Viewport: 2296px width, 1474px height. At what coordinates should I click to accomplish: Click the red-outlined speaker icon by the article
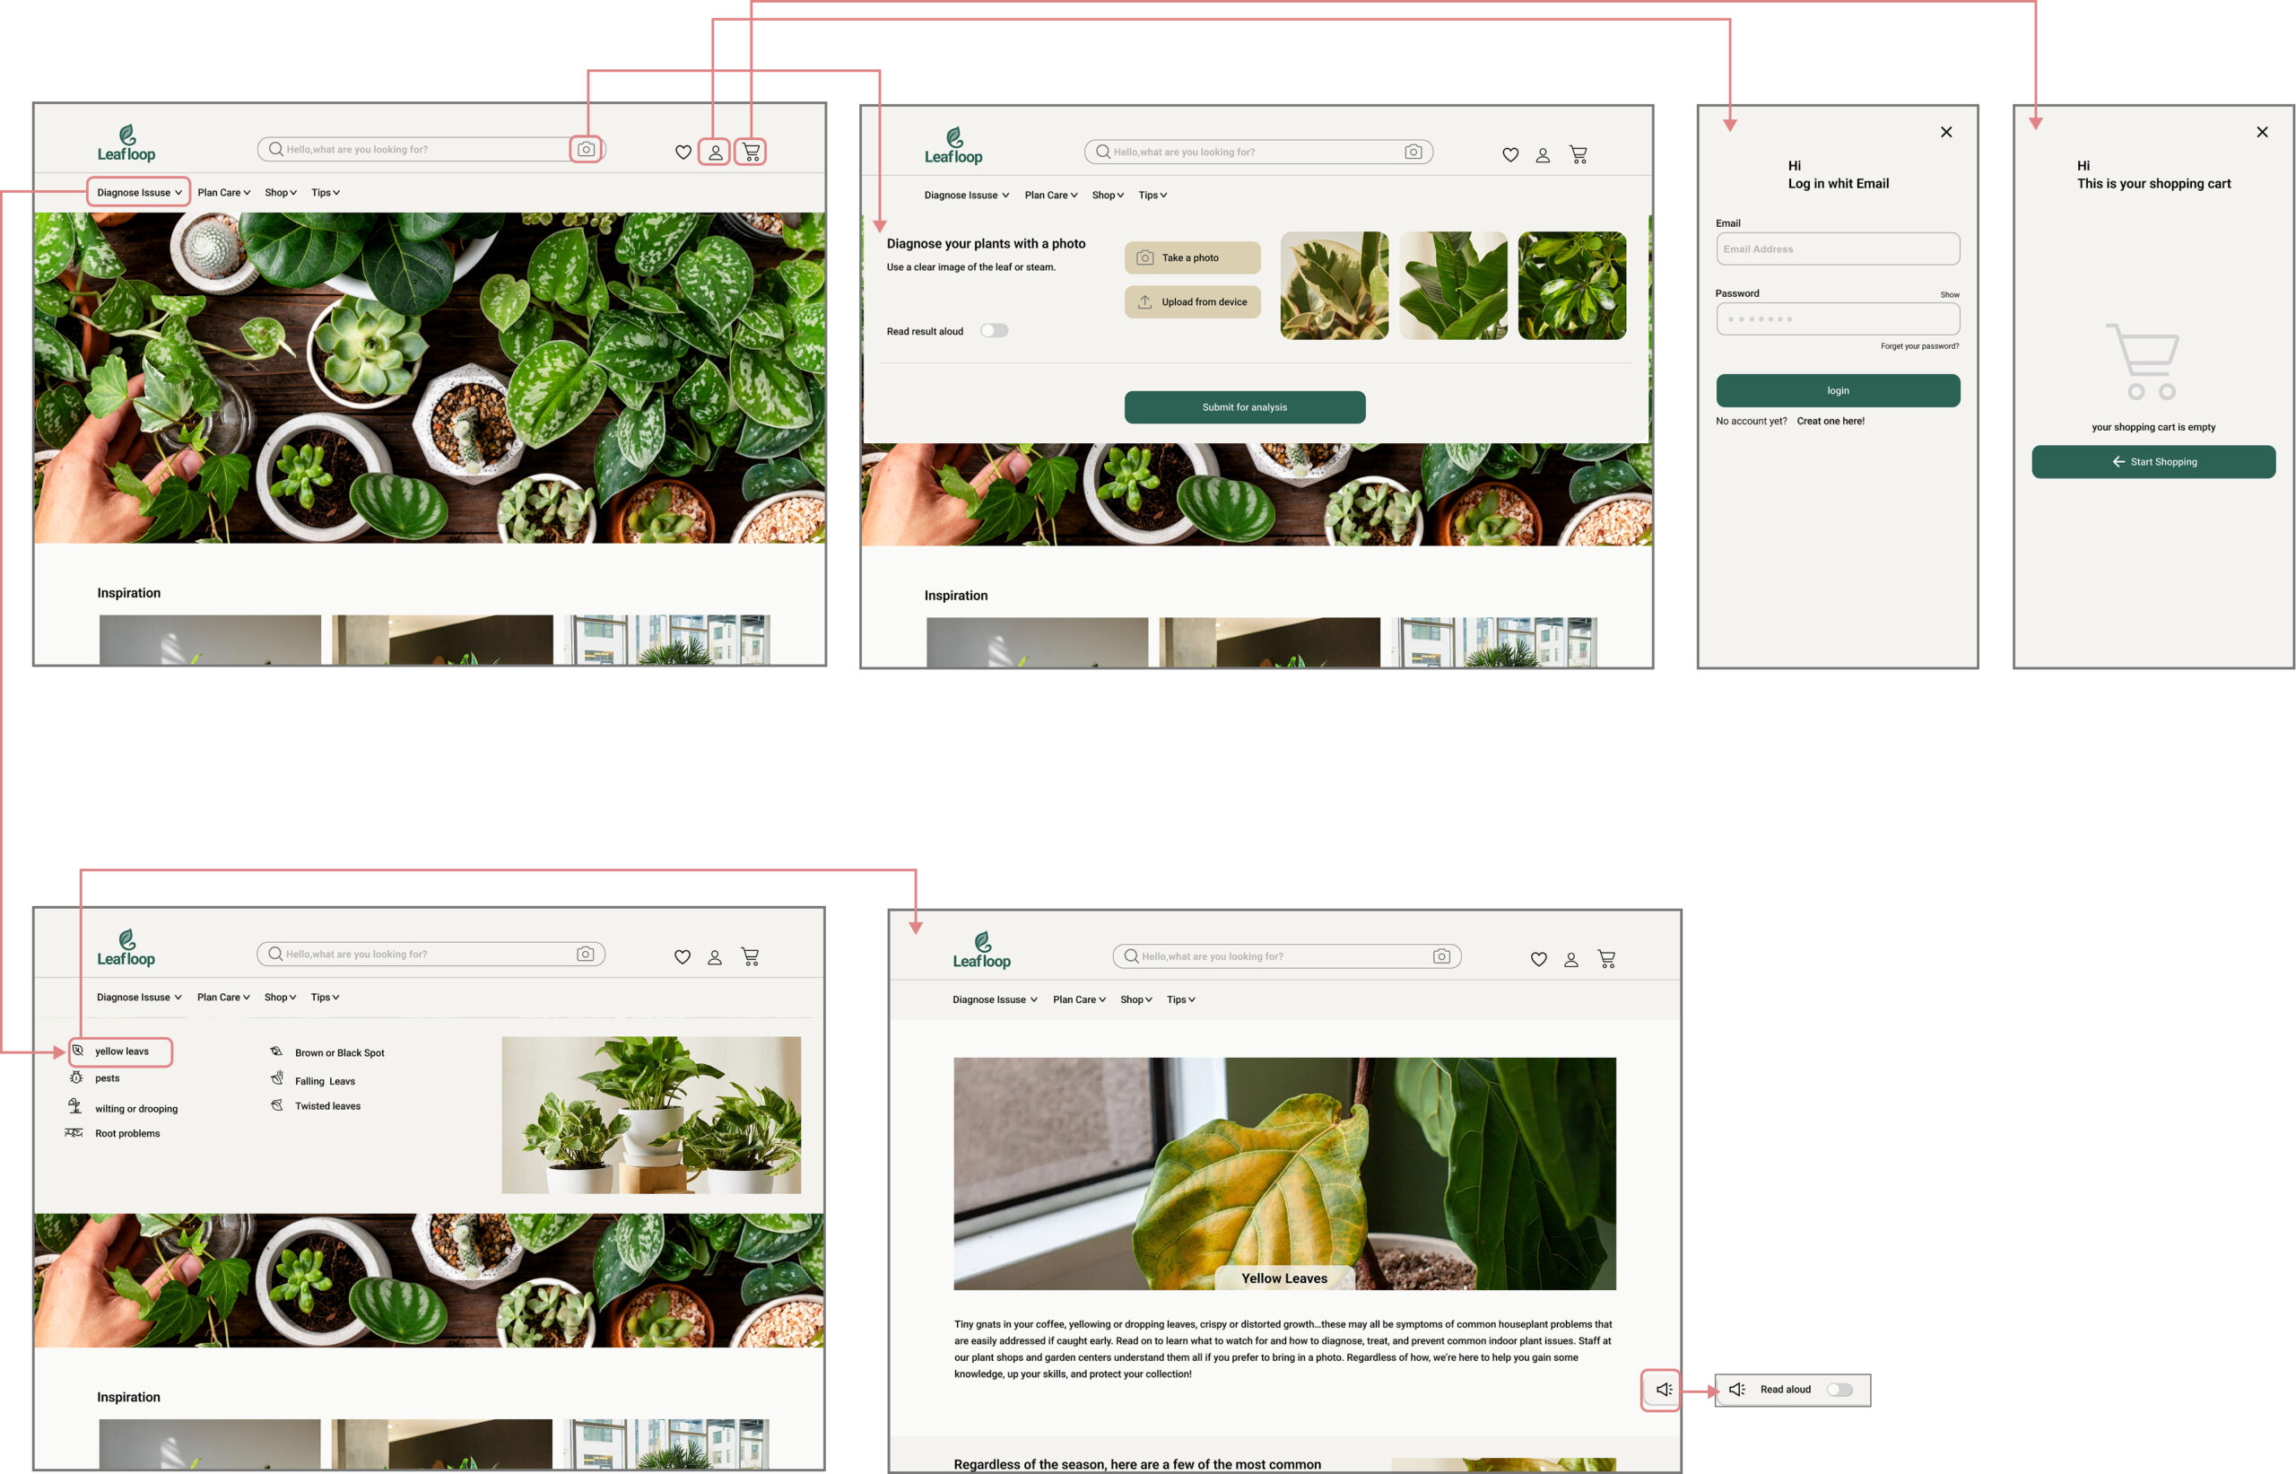point(1664,1389)
